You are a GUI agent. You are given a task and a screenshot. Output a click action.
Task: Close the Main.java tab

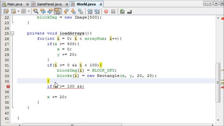[x=27, y=5]
